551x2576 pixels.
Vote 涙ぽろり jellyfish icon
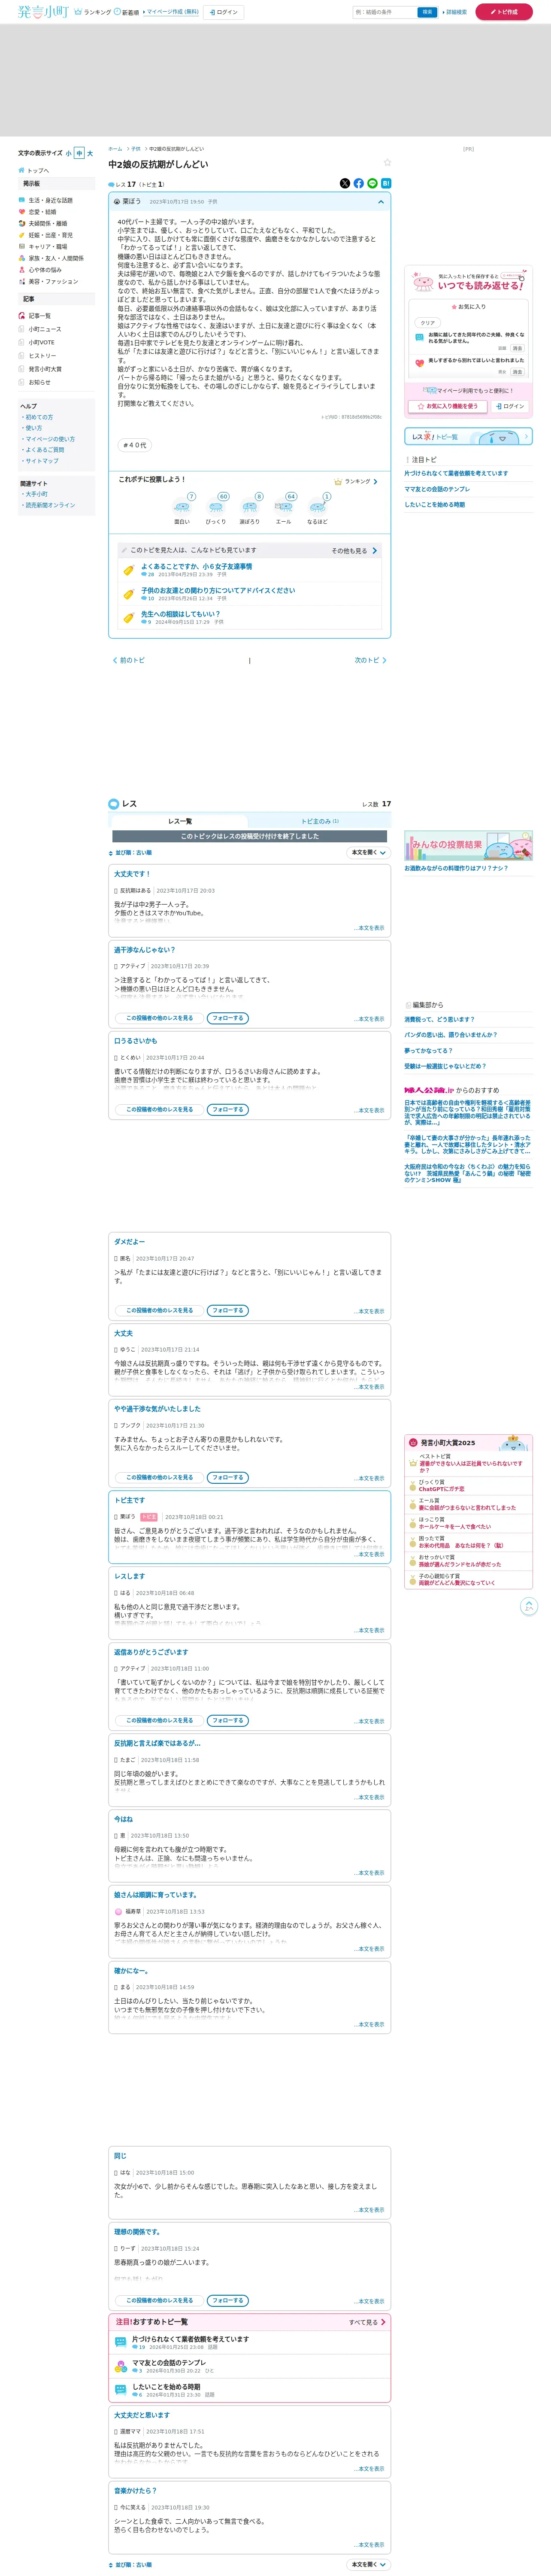point(250,508)
